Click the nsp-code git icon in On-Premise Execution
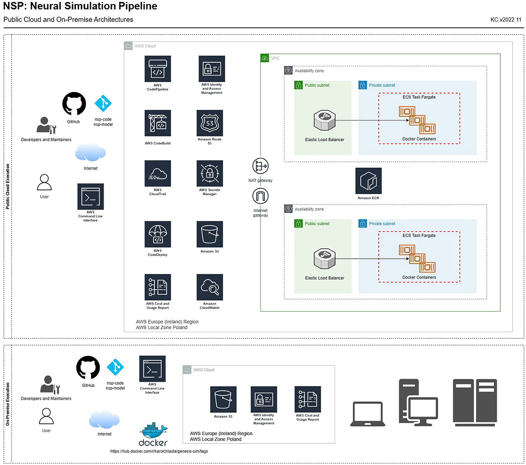 (x=116, y=367)
